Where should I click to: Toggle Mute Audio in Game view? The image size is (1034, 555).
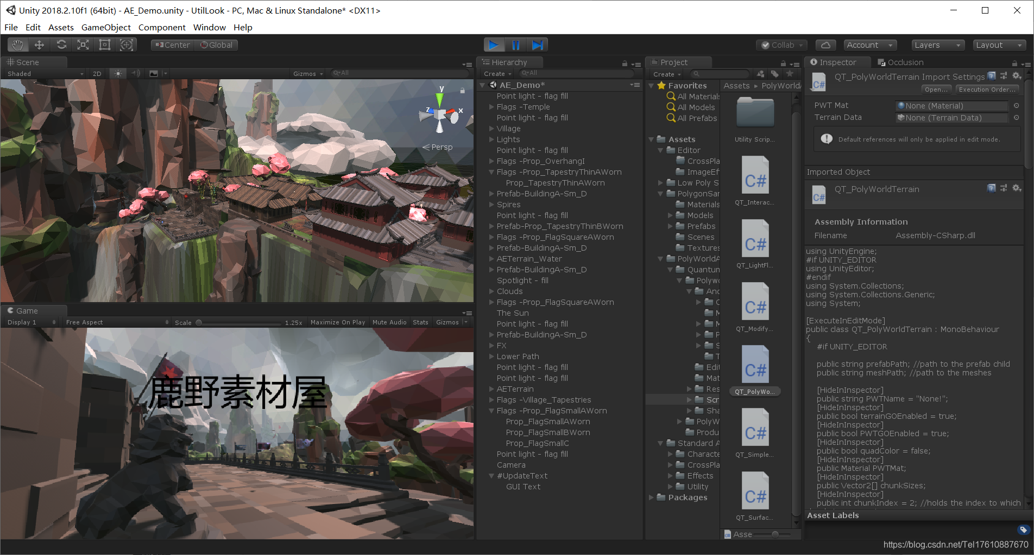click(389, 322)
